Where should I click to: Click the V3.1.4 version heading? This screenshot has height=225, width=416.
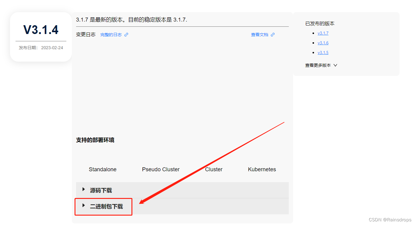[41, 30]
